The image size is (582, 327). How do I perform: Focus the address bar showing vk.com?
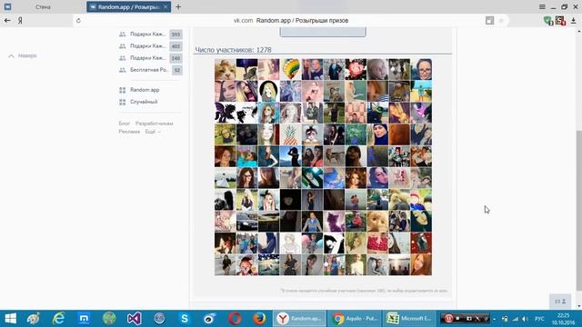point(291,21)
